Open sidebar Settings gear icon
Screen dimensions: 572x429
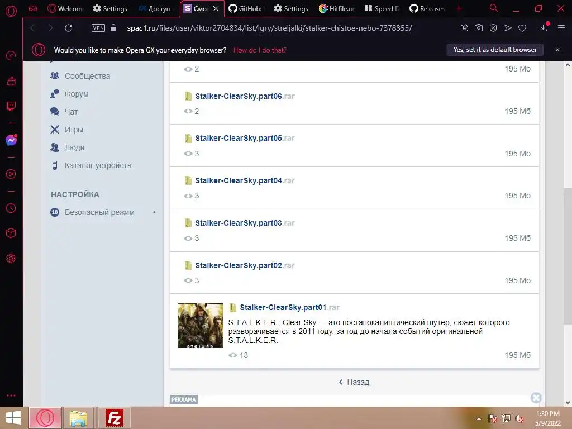pyautogui.click(x=11, y=258)
